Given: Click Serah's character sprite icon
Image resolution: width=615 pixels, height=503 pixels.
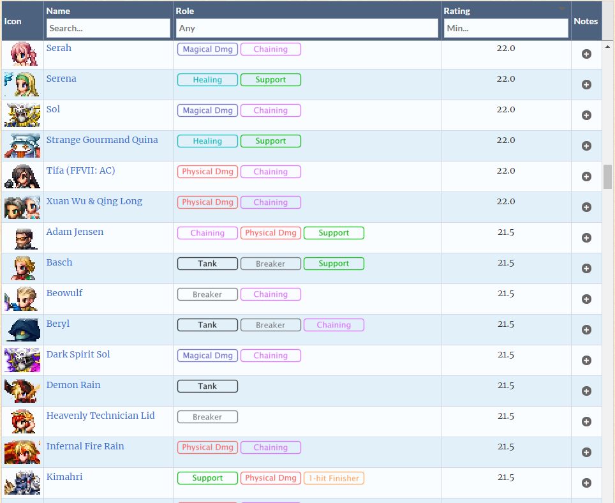Looking at the screenshot, I should pyautogui.click(x=24, y=54).
